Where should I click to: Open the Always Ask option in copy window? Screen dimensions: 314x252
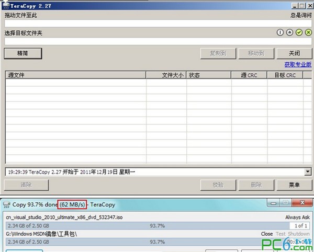(x=297, y=217)
